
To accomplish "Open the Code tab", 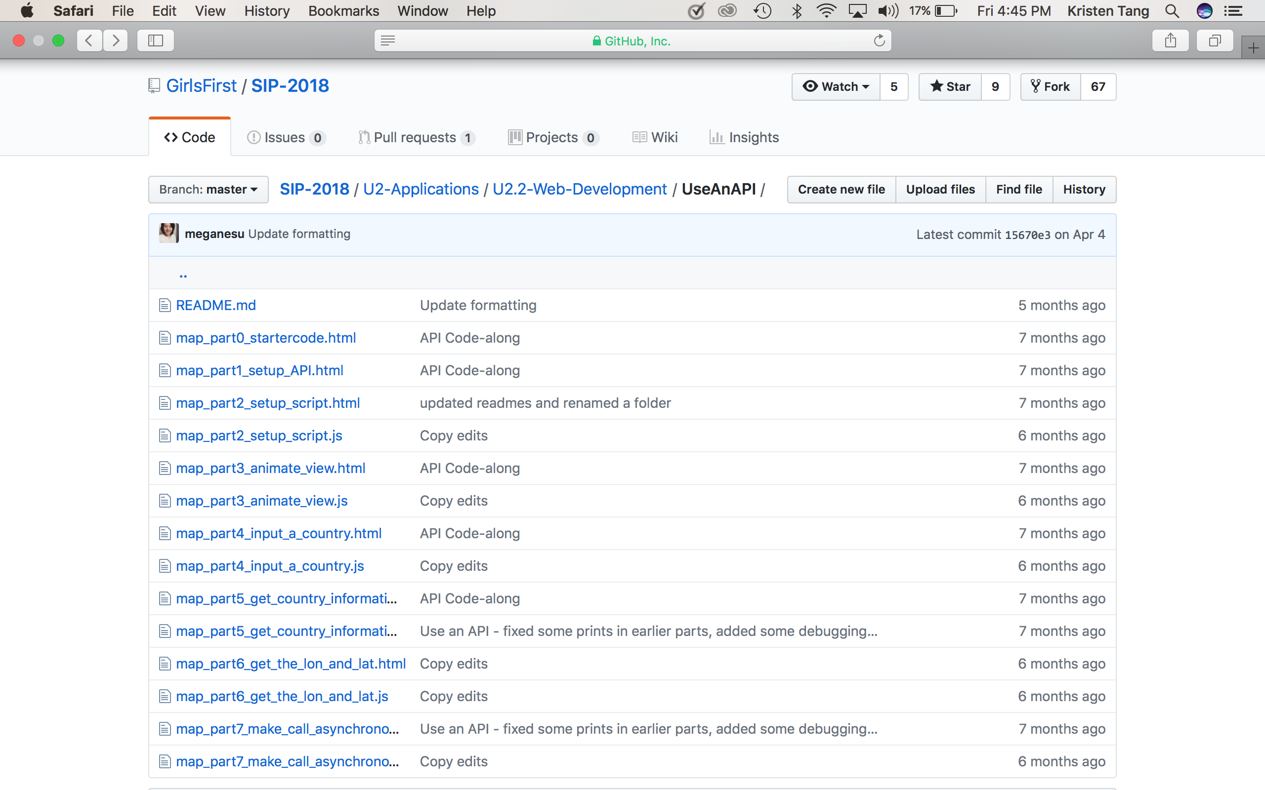I will [189, 137].
